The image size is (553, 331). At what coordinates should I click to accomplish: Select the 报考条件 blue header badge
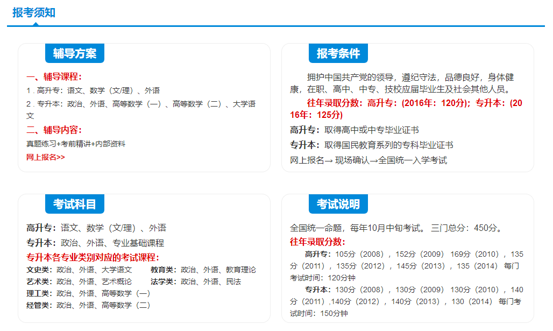[x=338, y=53]
